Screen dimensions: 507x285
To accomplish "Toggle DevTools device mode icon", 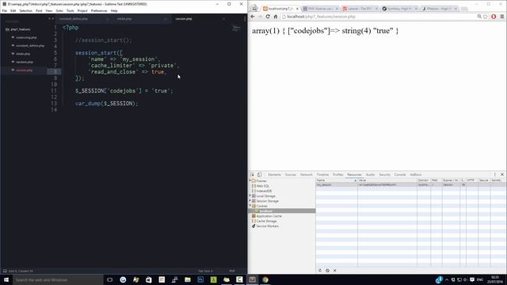I will (x=259, y=174).
